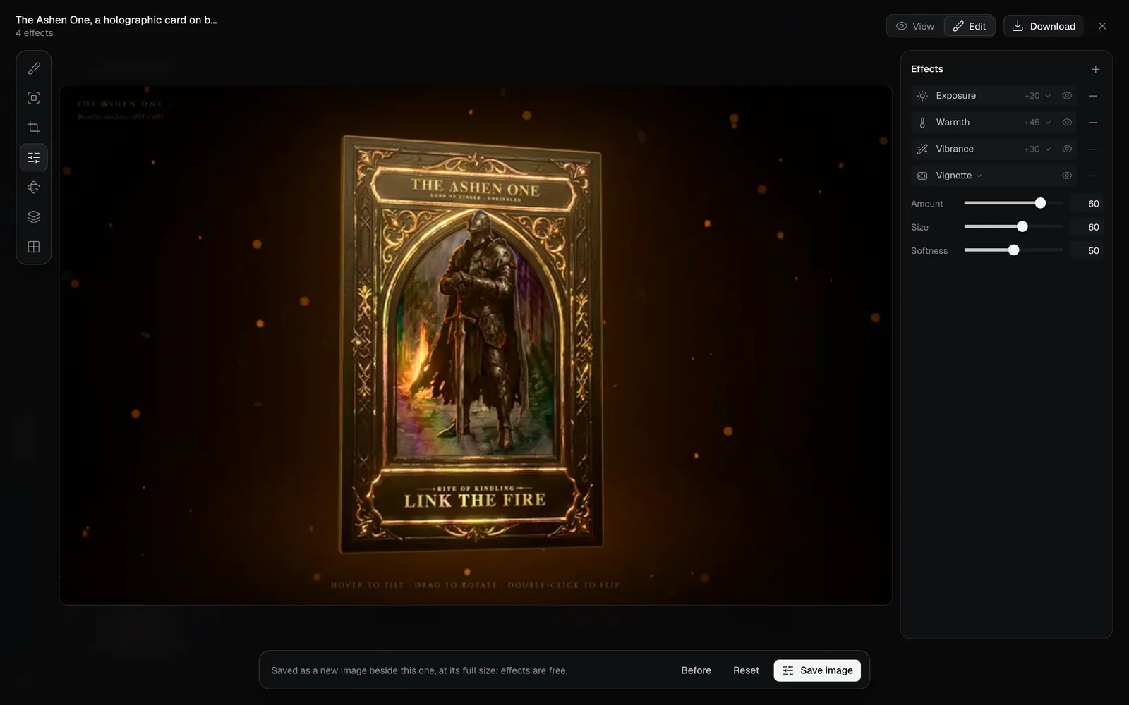This screenshot has width=1129, height=705.
Task: Click the Vibrance wand icon
Action: point(922,149)
